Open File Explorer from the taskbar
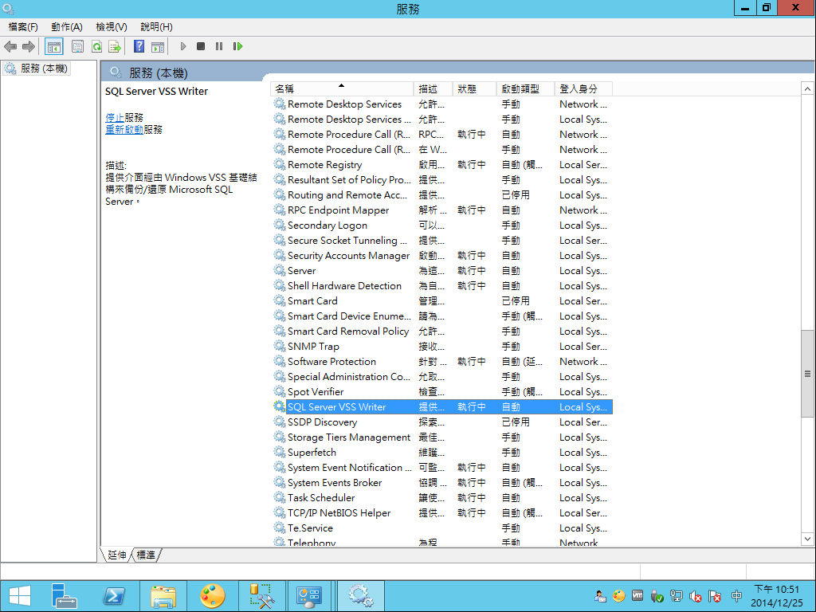The height and width of the screenshot is (612, 816). tap(163, 596)
